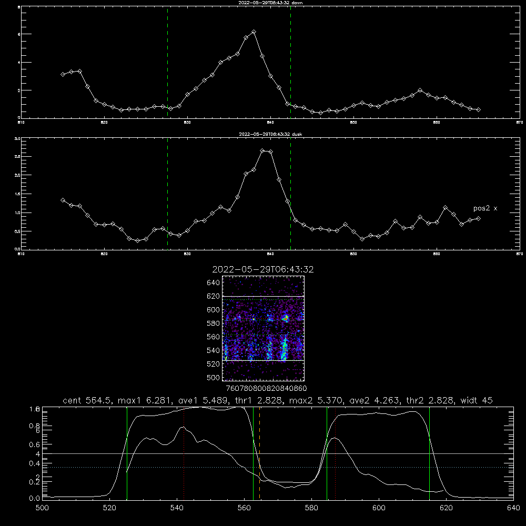Click the bottom plot x-axis label 500
Viewport: 526px width, 526px height.
coord(42,508)
